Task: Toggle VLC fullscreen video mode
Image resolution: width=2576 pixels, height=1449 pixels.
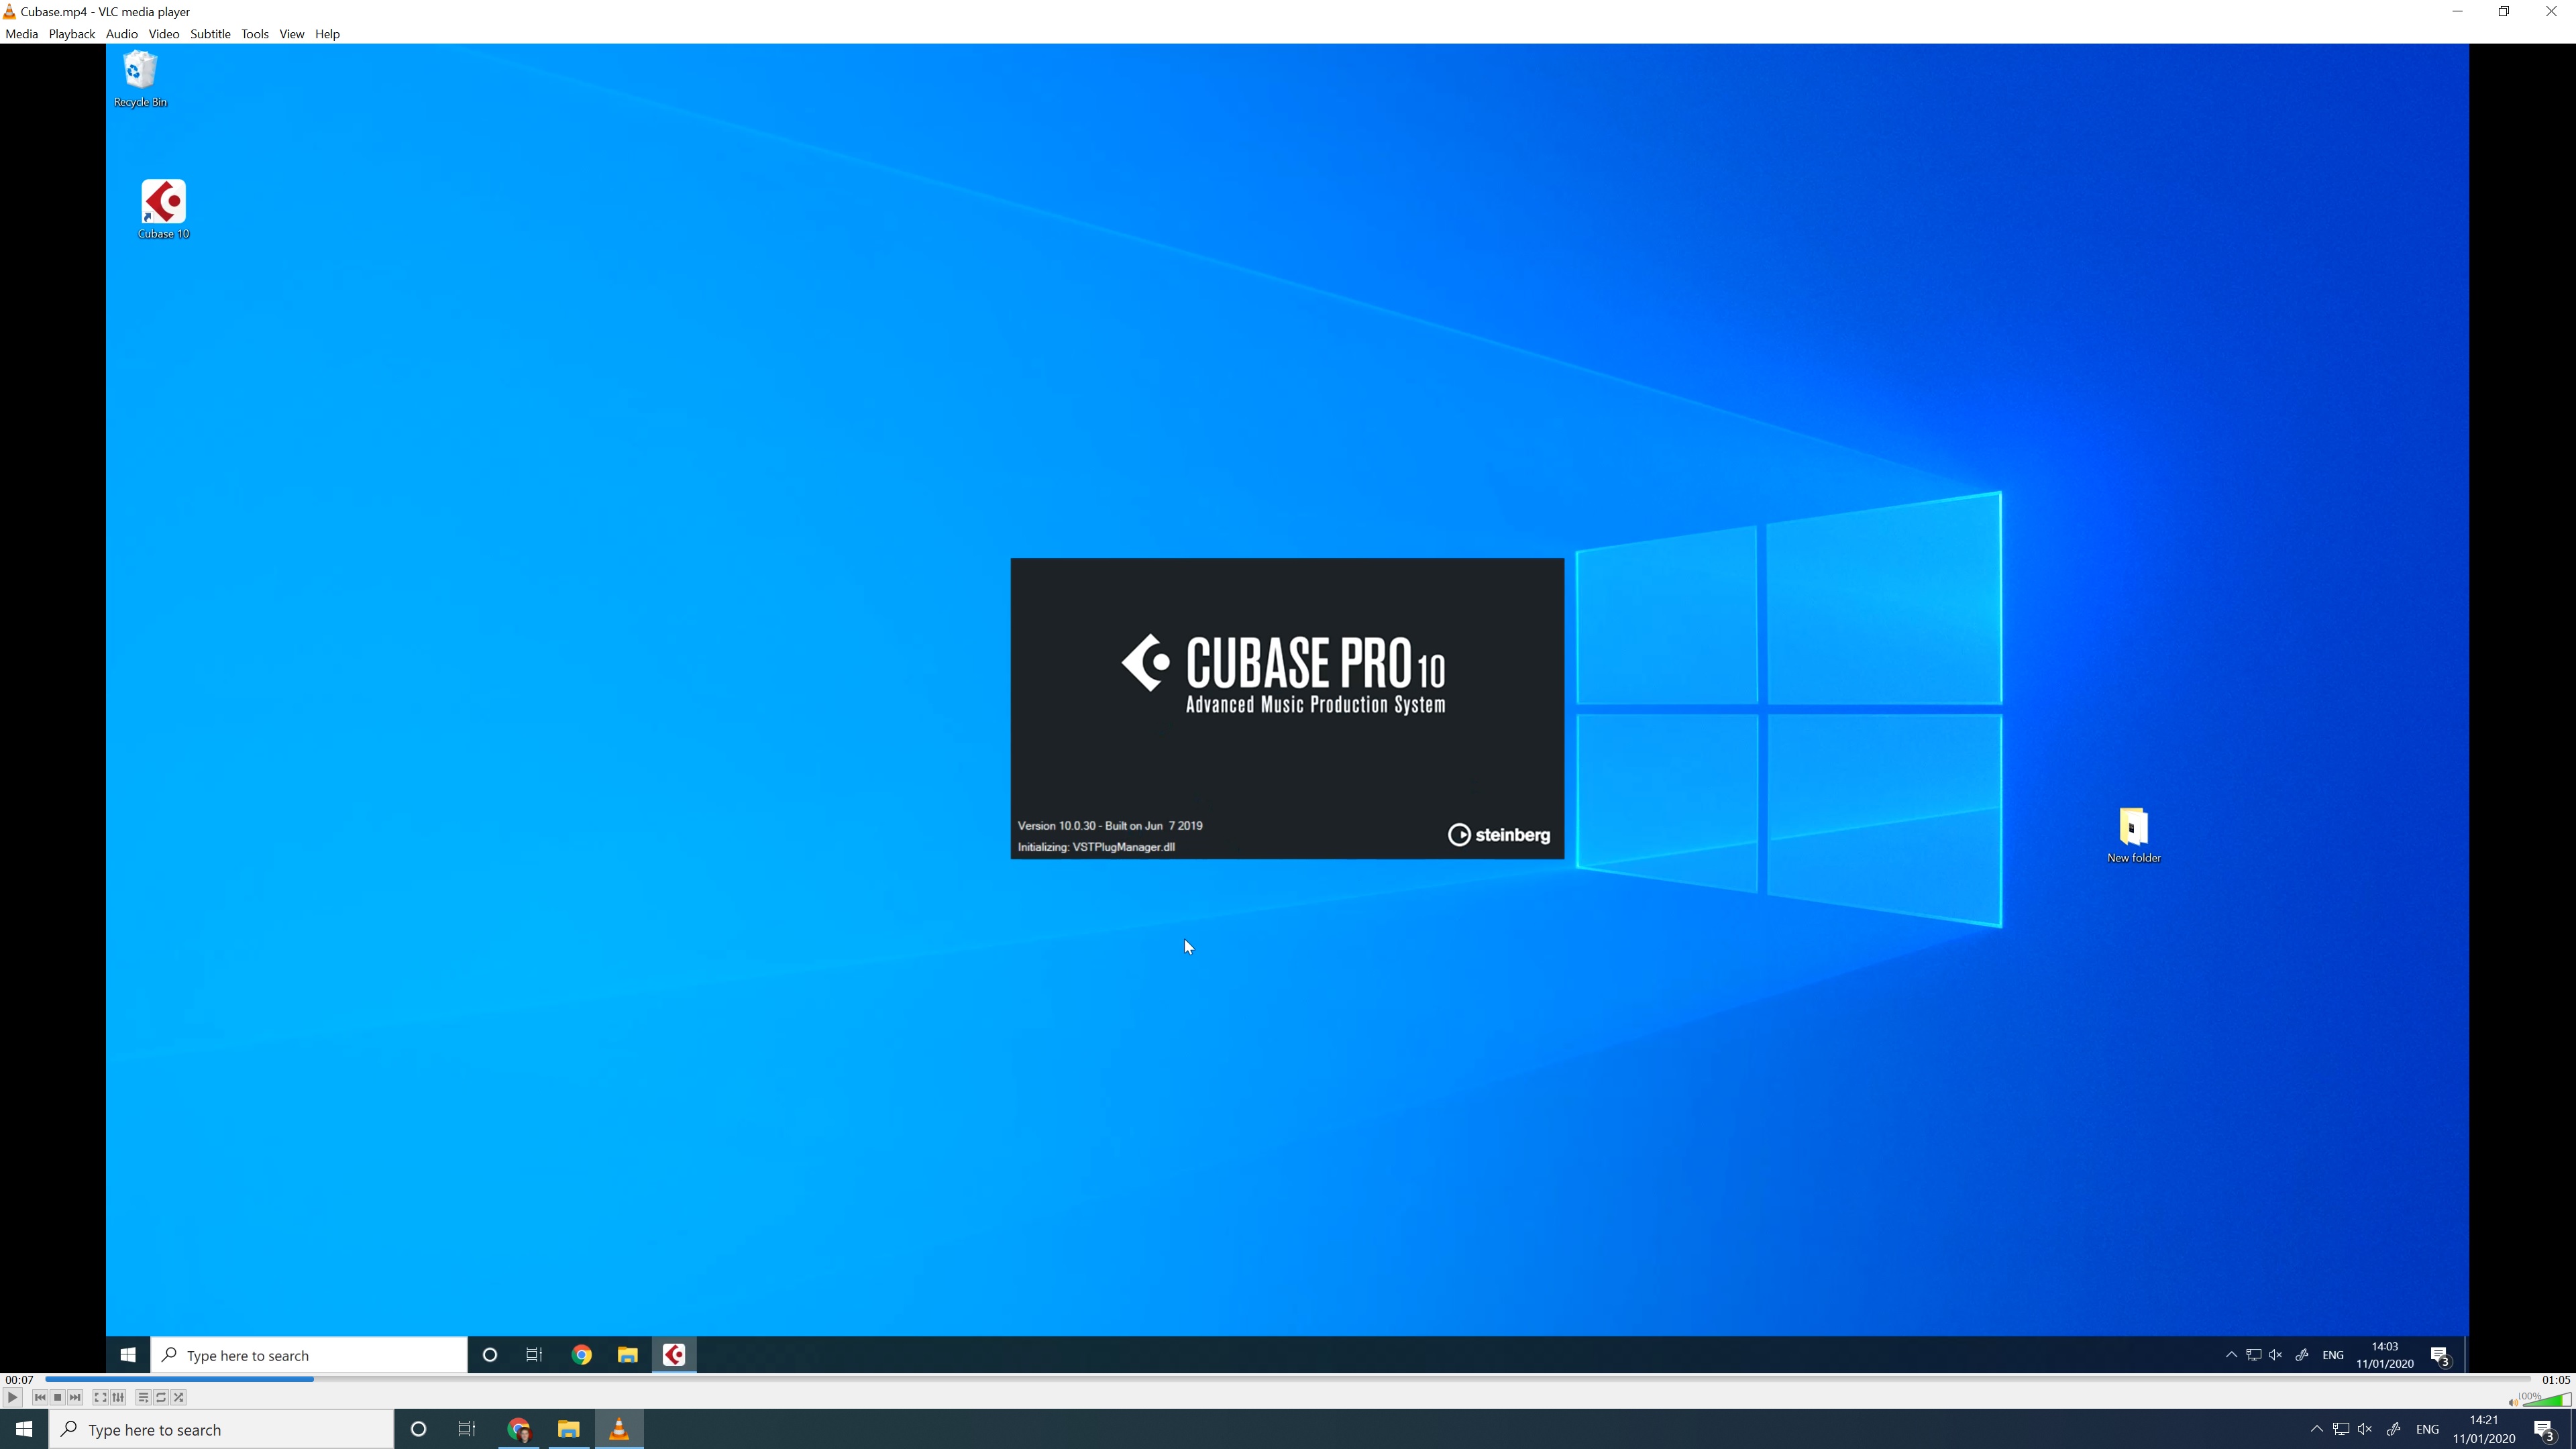Action: (100, 1397)
